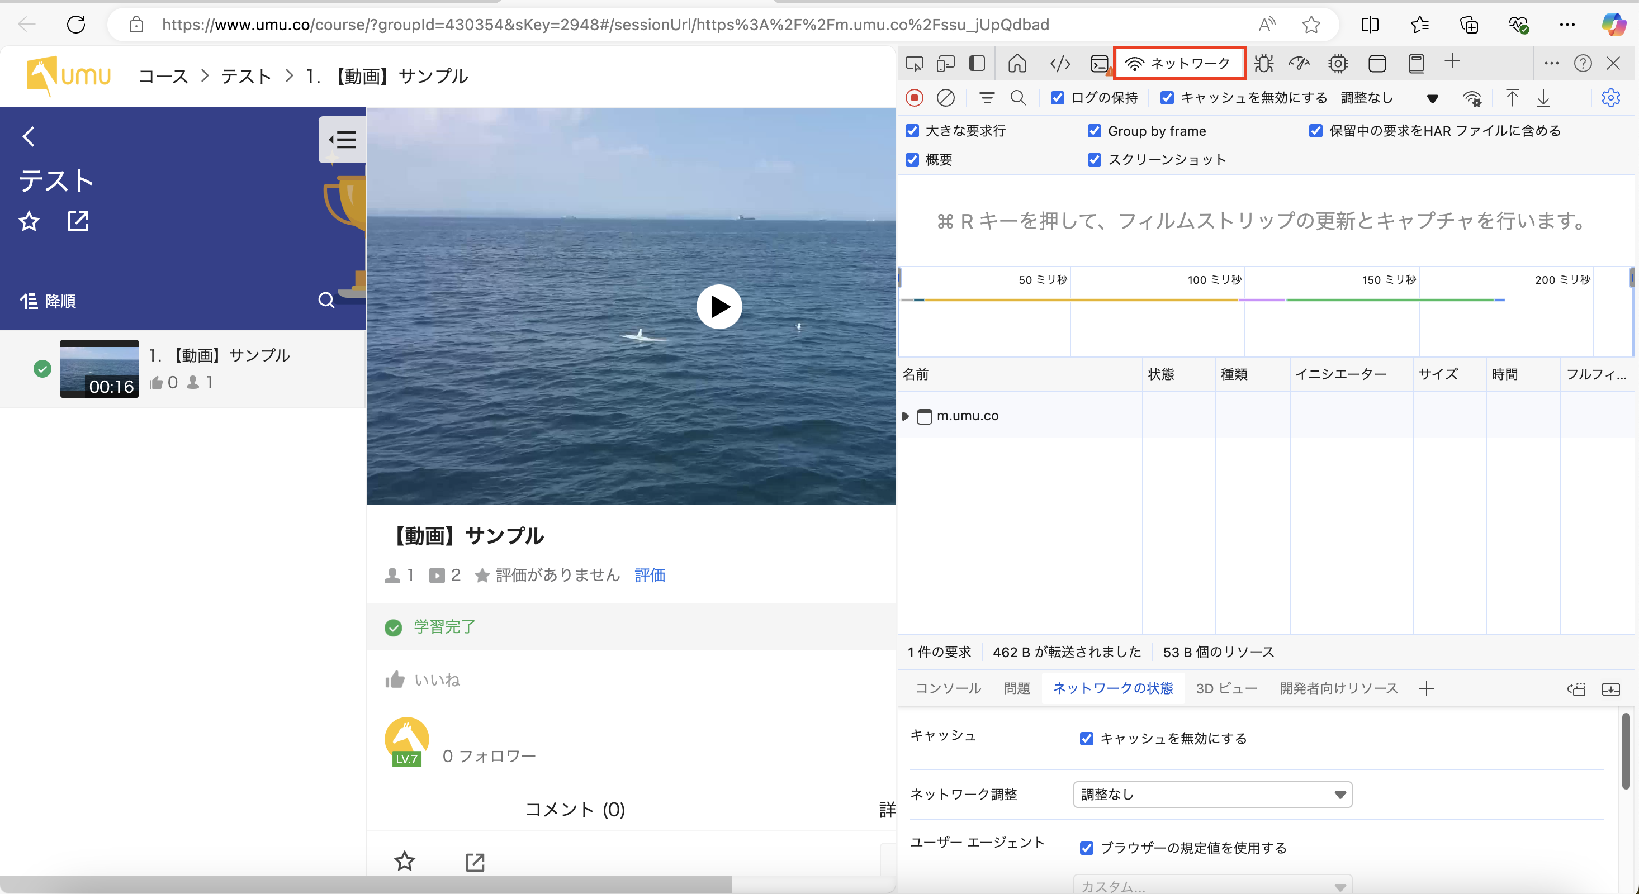This screenshot has width=1639, height=894.
Task: Open the device emulation icon
Action: pyautogui.click(x=945, y=64)
